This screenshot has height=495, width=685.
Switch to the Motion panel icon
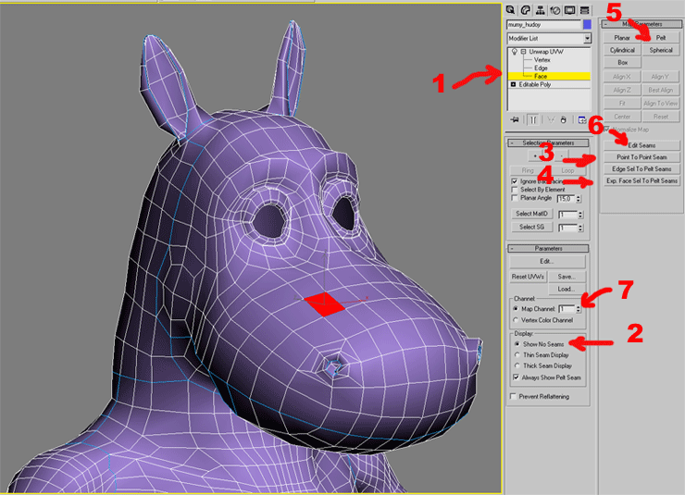pyautogui.click(x=554, y=8)
